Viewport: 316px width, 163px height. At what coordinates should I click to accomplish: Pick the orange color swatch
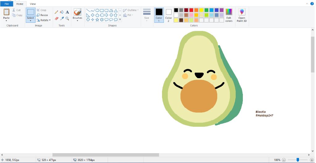click(x=196, y=10)
